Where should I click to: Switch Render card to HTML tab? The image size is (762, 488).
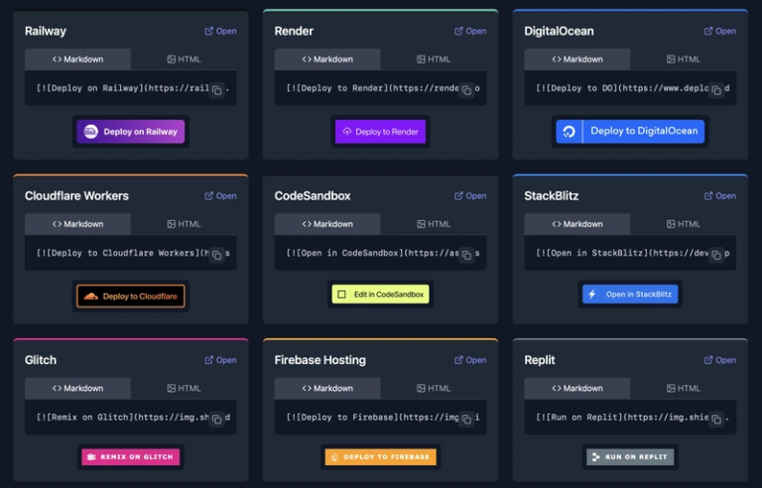[434, 60]
